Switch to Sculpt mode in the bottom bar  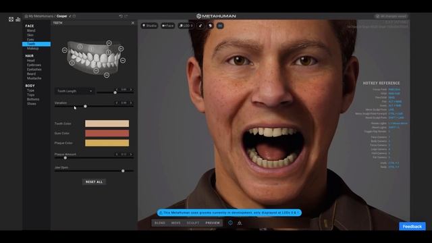[x=193, y=223]
